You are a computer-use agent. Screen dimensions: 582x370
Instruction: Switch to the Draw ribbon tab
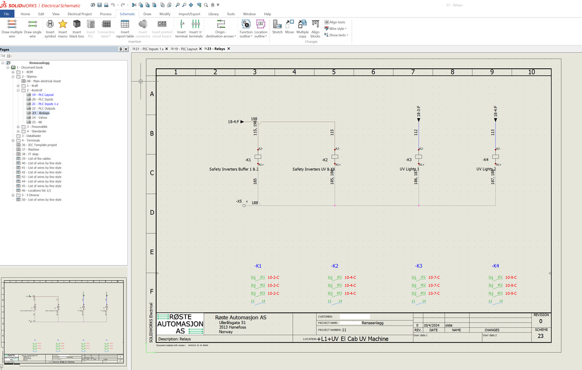point(147,14)
